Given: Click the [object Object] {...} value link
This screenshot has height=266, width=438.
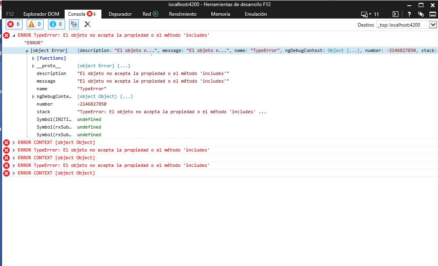Looking at the screenshot, I should click(x=105, y=97).
